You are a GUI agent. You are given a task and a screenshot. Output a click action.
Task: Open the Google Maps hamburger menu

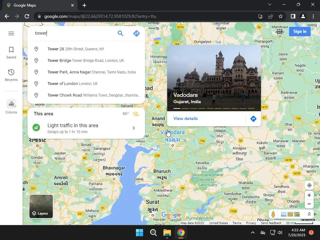tap(11, 33)
